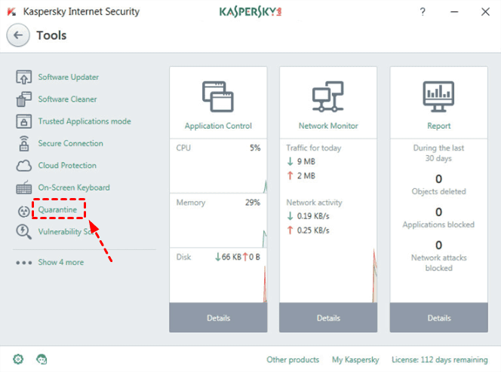Viewport: 501px width, 372px height.
Task: Open settings with the gear icon
Action: [18, 359]
